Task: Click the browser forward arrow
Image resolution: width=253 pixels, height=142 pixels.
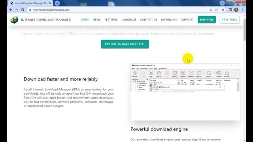Action: coord(17,10)
